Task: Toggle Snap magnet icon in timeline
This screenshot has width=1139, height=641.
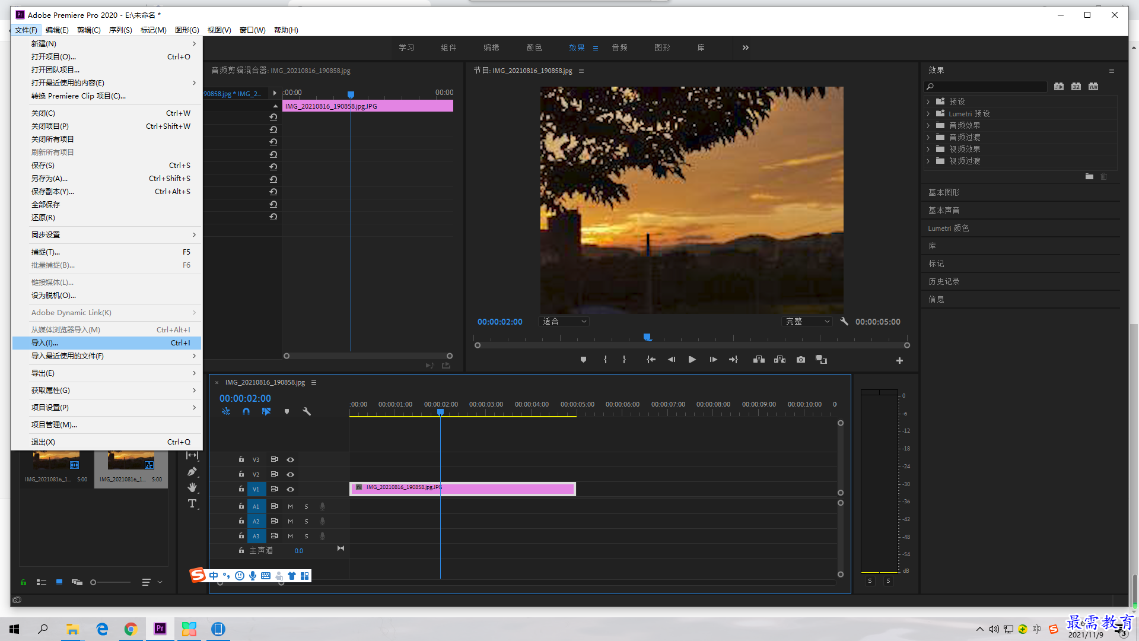Action: [x=246, y=411]
